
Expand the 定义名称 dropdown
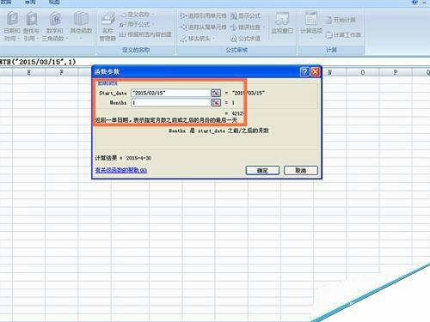tap(153, 15)
